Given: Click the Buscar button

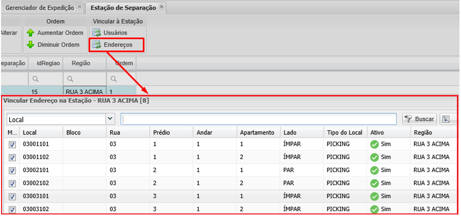Looking at the screenshot, I should (x=419, y=119).
